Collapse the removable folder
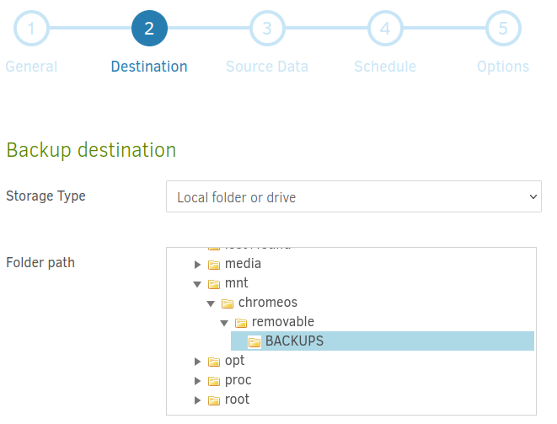The image size is (557, 424). tap(224, 323)
